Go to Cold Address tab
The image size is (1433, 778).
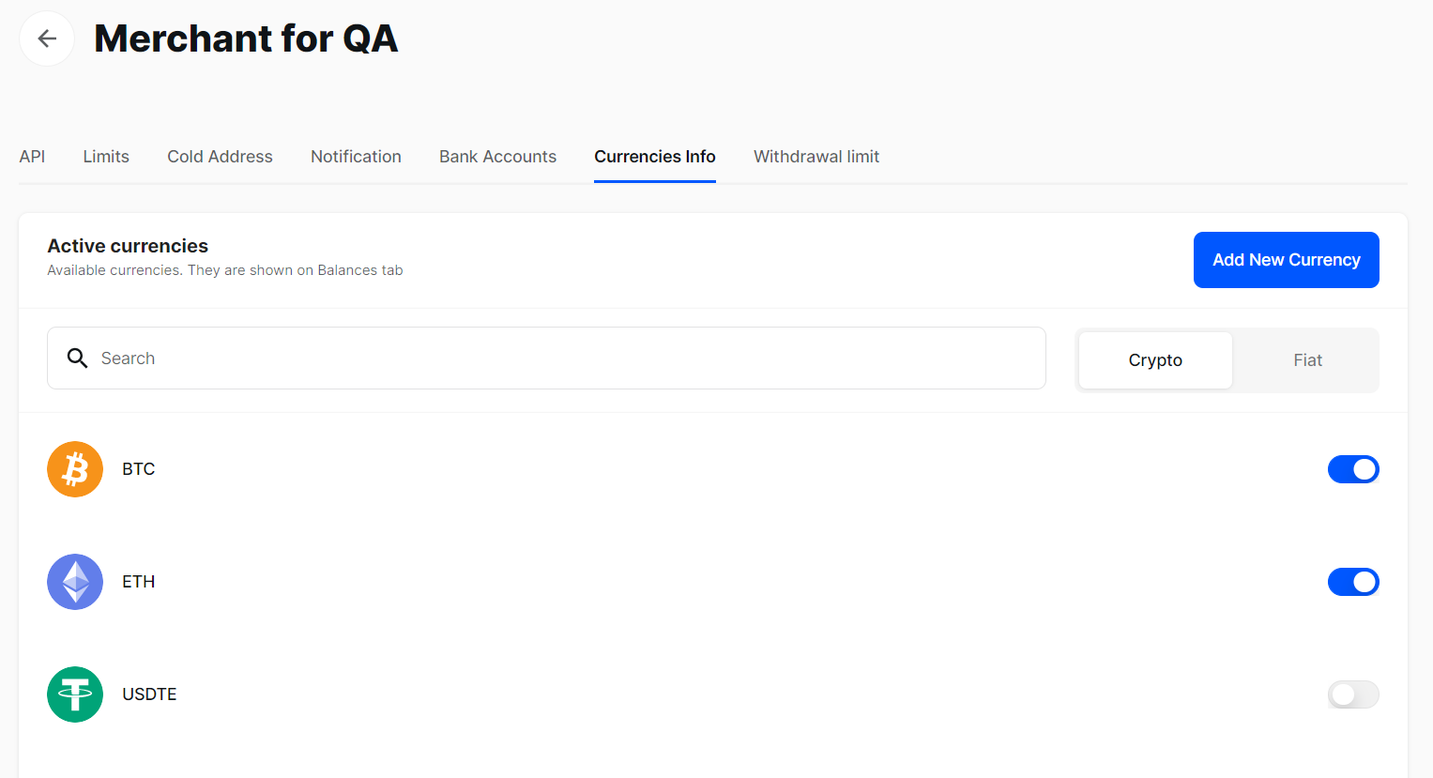coord(220,157)
